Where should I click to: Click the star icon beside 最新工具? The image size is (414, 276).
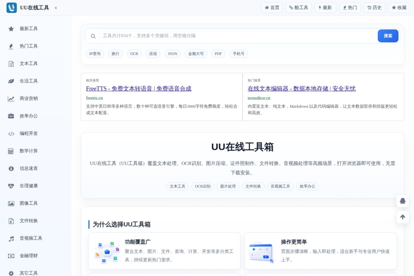coord(11,29)
